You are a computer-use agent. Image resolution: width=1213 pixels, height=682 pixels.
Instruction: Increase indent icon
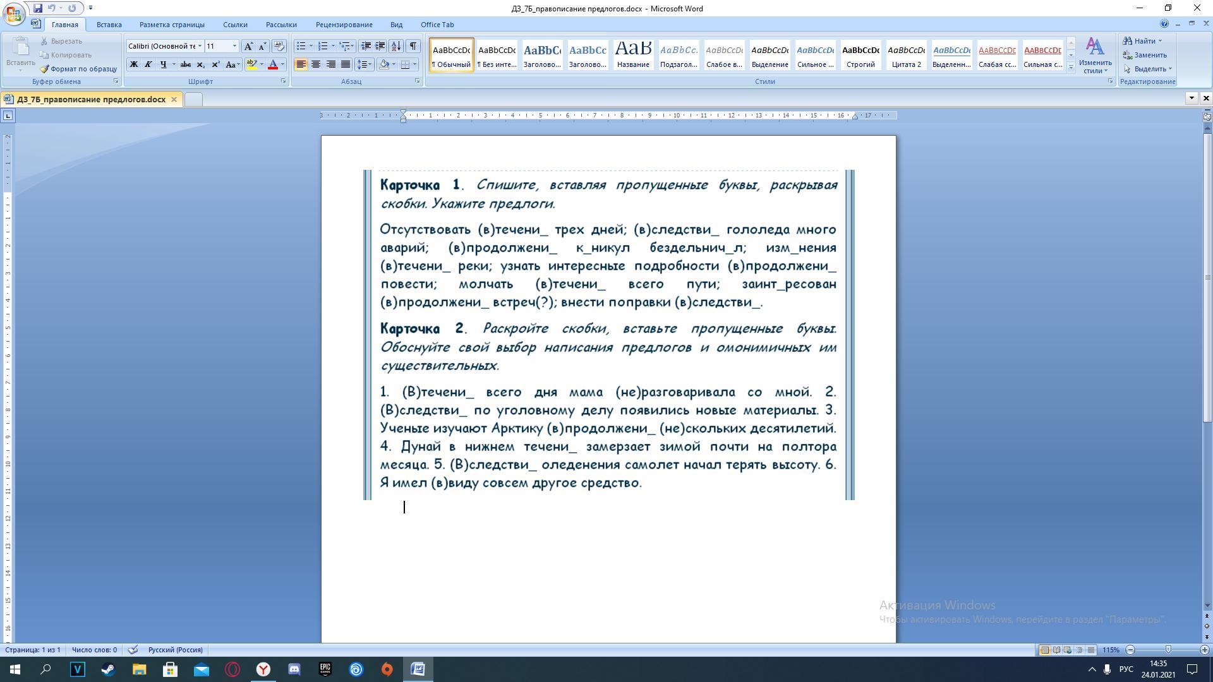point(380,46)
